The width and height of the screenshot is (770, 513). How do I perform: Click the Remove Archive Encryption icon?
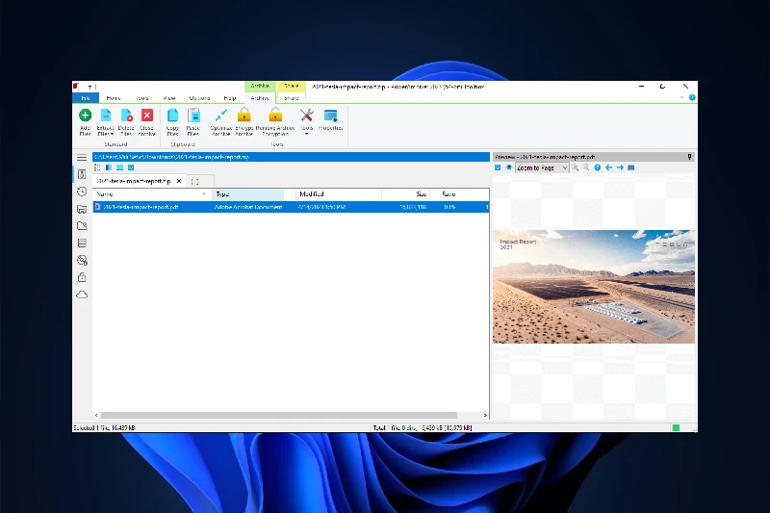275,115
